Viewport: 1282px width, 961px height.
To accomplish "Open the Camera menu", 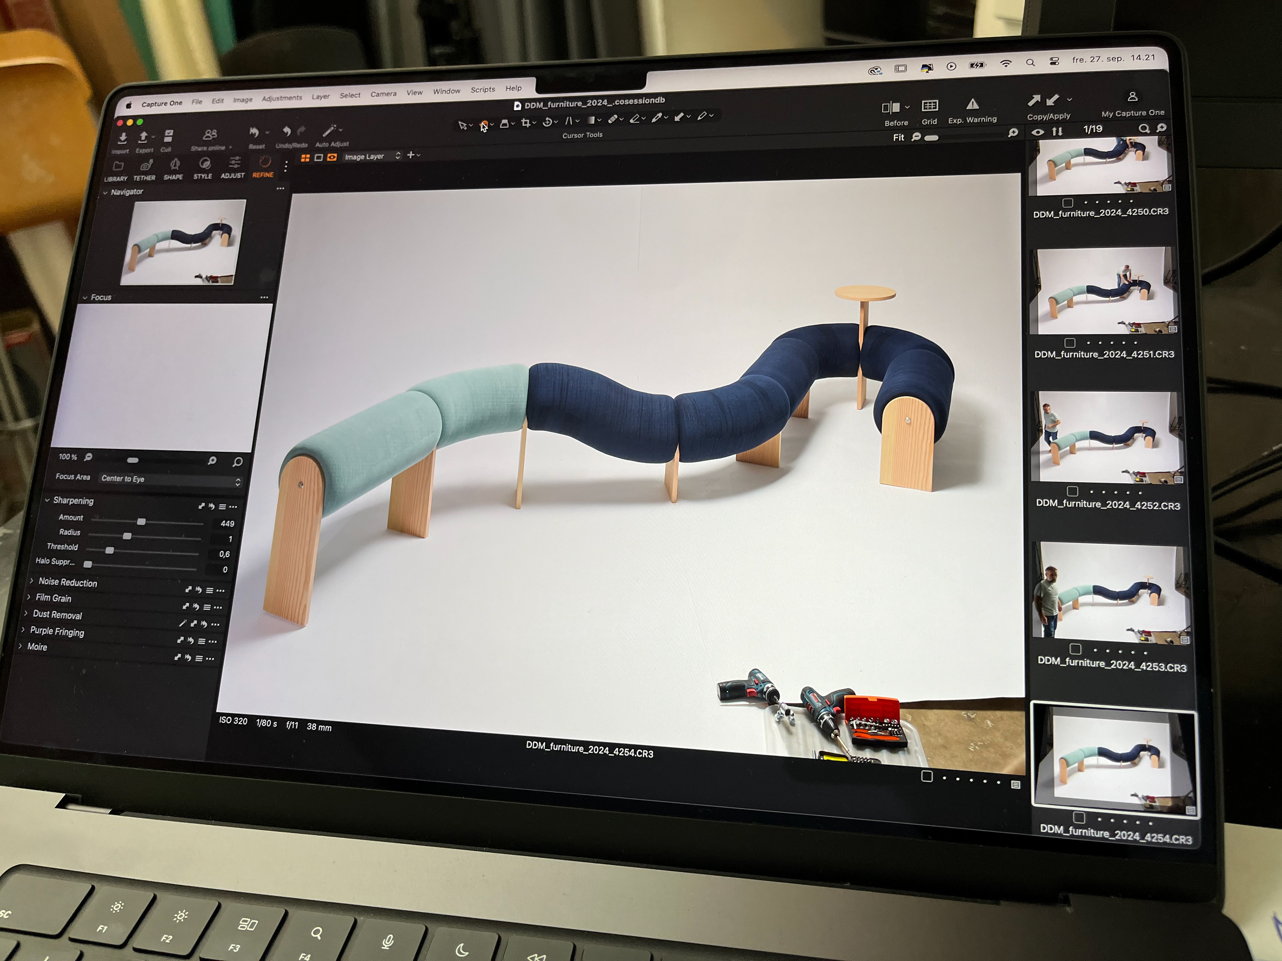I will [x=384, y=94].
